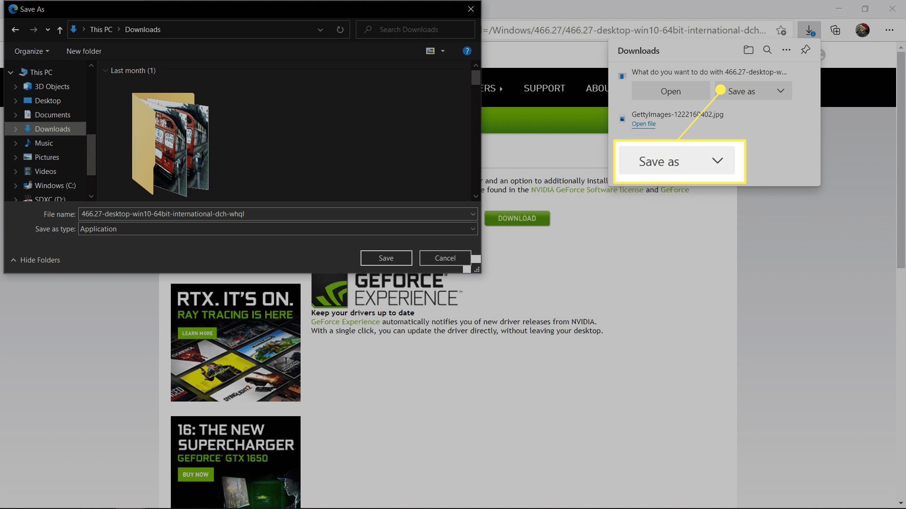Open downloads folder icon in panel
Viewport: 906px width, 509px height.
pyautogui.click(x=748, y=50)
